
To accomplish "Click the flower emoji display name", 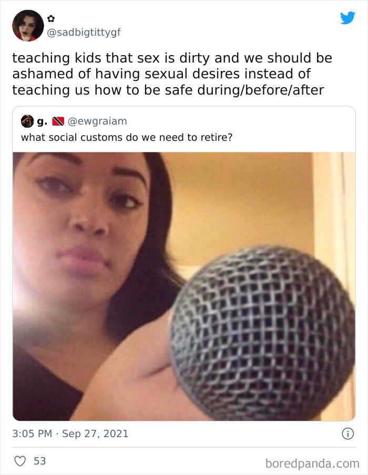I will click(51, 19).
